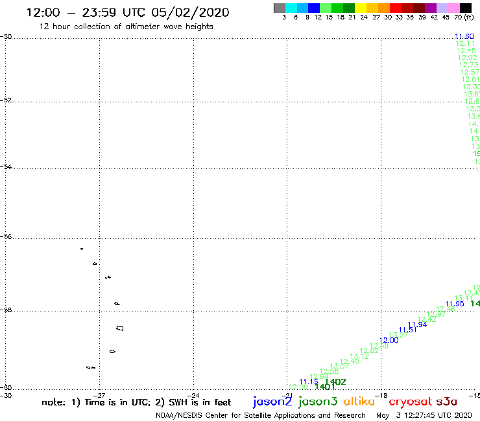Click the 'altika' satellite legend label
480x421 pixels.
tap(359, 401)
